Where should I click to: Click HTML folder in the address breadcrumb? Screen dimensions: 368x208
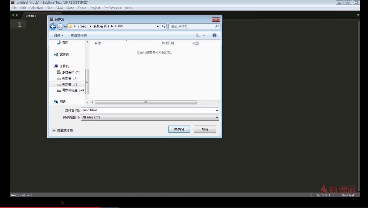click(119, 26)
